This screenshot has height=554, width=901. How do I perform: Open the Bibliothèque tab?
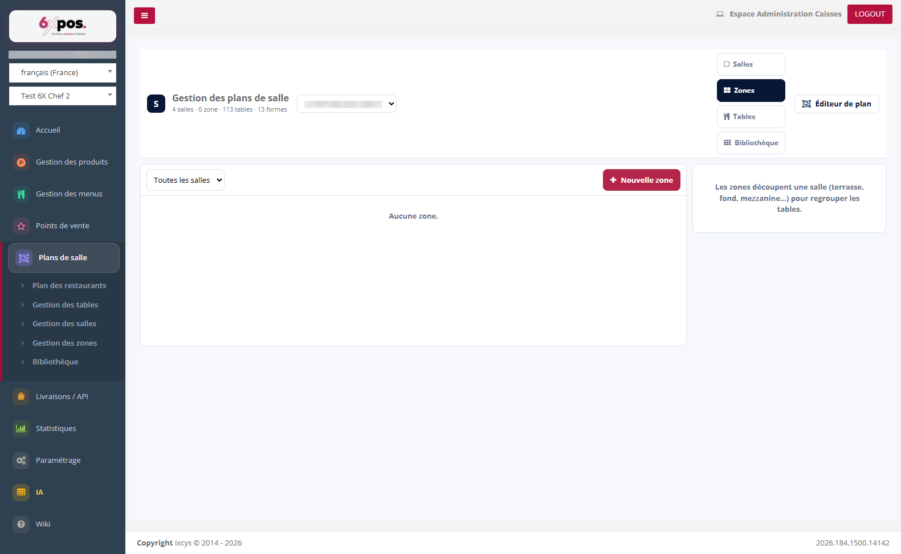pyautogui.click(x=751, y=143)
